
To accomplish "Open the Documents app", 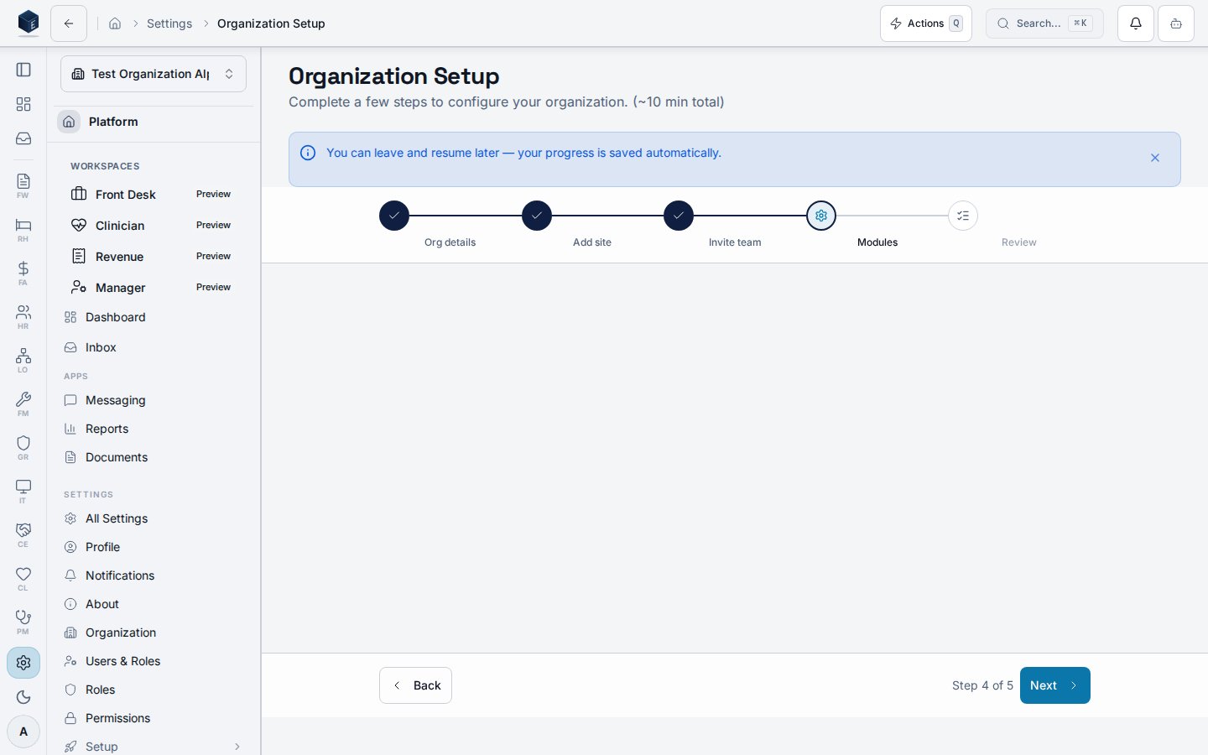I will pos(154,457).
